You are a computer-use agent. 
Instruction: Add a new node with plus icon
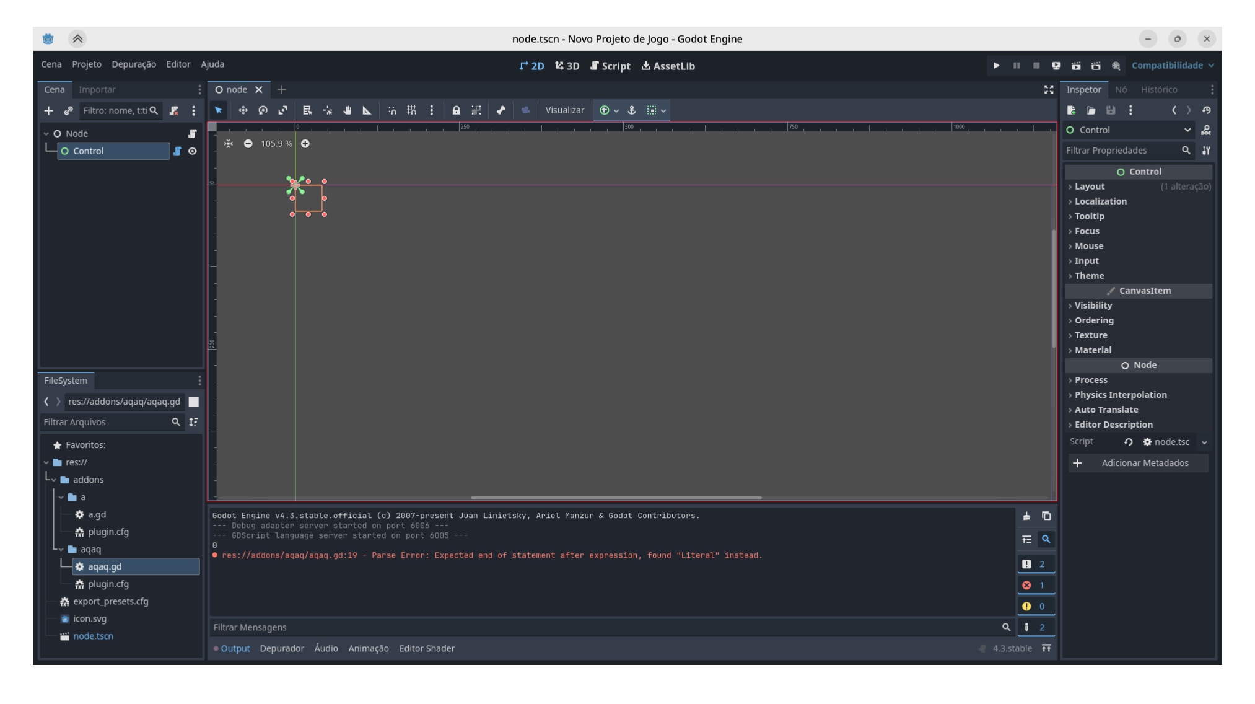[x=48, y=111]
